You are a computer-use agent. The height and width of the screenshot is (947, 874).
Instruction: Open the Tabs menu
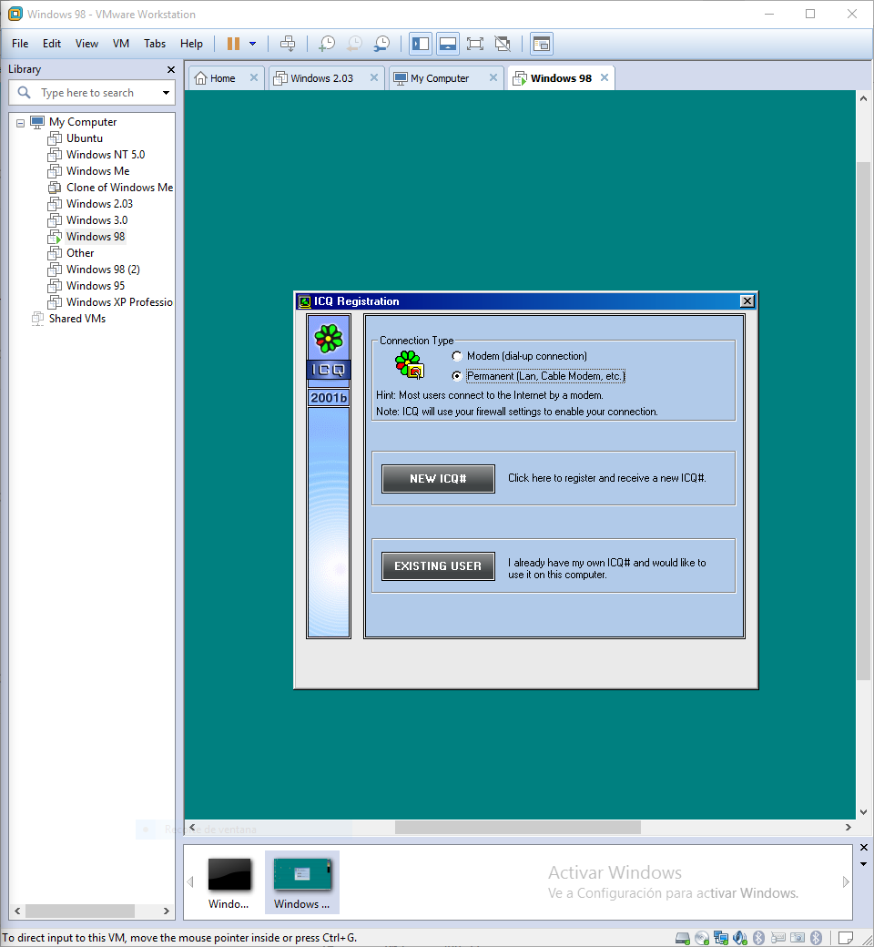coord(155,44)
